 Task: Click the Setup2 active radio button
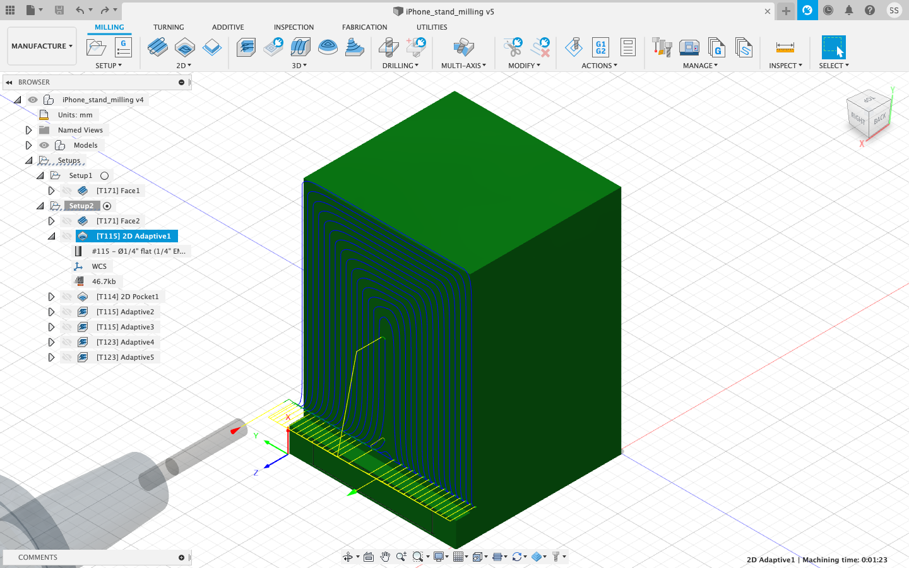(107, 206)
